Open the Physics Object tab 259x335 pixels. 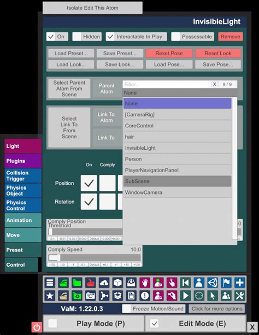tap(23, 191)
